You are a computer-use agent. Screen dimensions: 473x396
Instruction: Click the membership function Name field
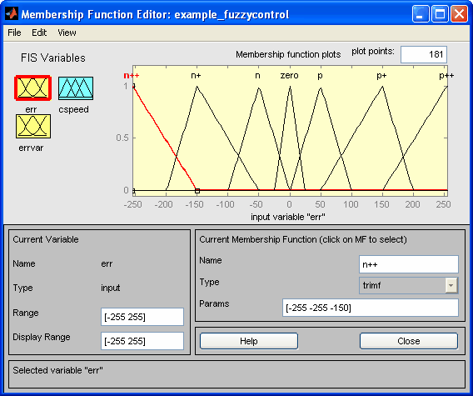409,264
